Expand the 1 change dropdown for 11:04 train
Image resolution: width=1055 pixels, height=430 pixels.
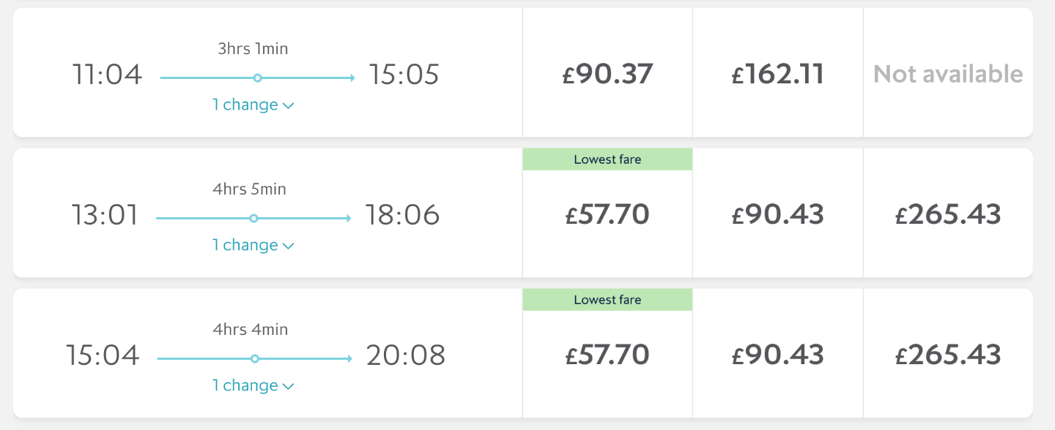coord(253,105)
